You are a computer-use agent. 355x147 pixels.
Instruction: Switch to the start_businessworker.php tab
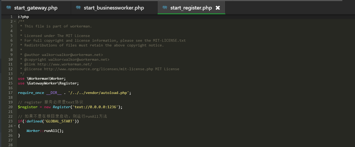(114, 8)
